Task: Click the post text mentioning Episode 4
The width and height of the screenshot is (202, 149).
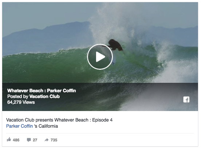Action: click(x=59, y=120)
